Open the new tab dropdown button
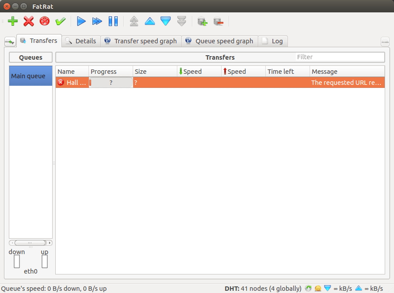Image resolution: width=394 pixels, height=293 pixels. (x=10, y=42)
